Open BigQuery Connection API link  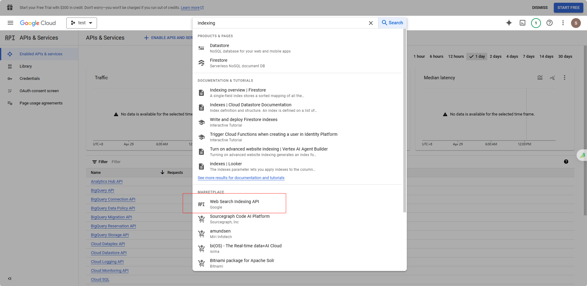pos(113,199)
